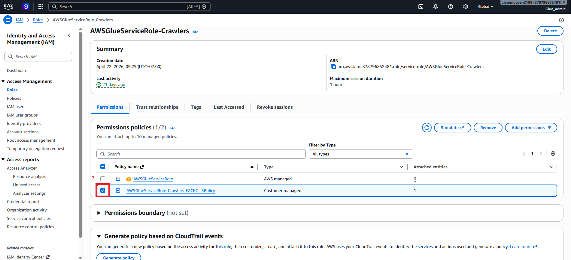This screenshot has height=260, width=571.
Task: Open policy table preferences gear
Action: point(553,153)
